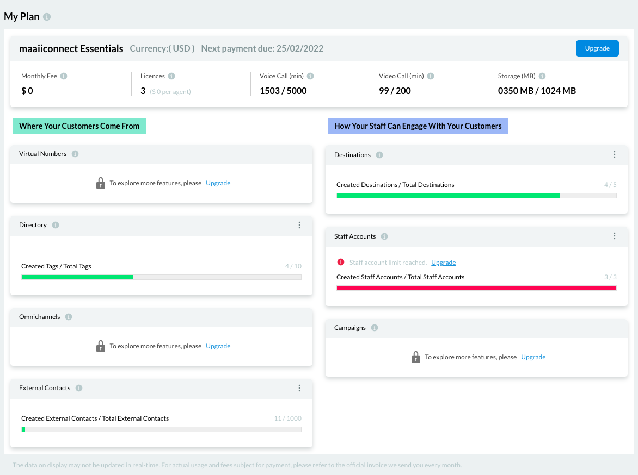The height and width of the screenshot is (475, 638).
Task: Follow the Upgrade link in Omnichannels
Action: point(218,346)
